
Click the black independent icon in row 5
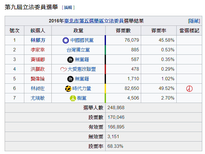[70, 79]
